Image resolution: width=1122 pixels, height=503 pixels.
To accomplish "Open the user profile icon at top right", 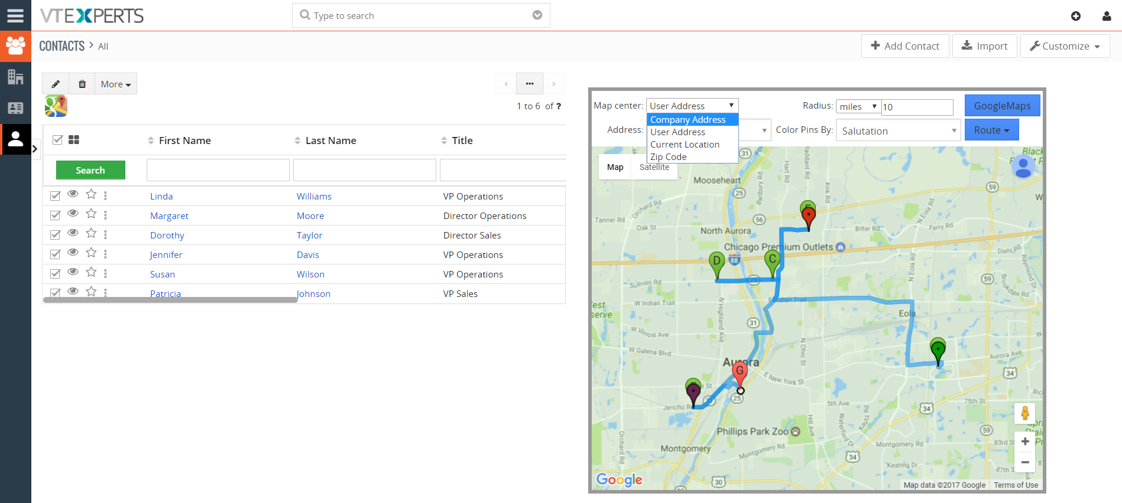I will 1107,16.
